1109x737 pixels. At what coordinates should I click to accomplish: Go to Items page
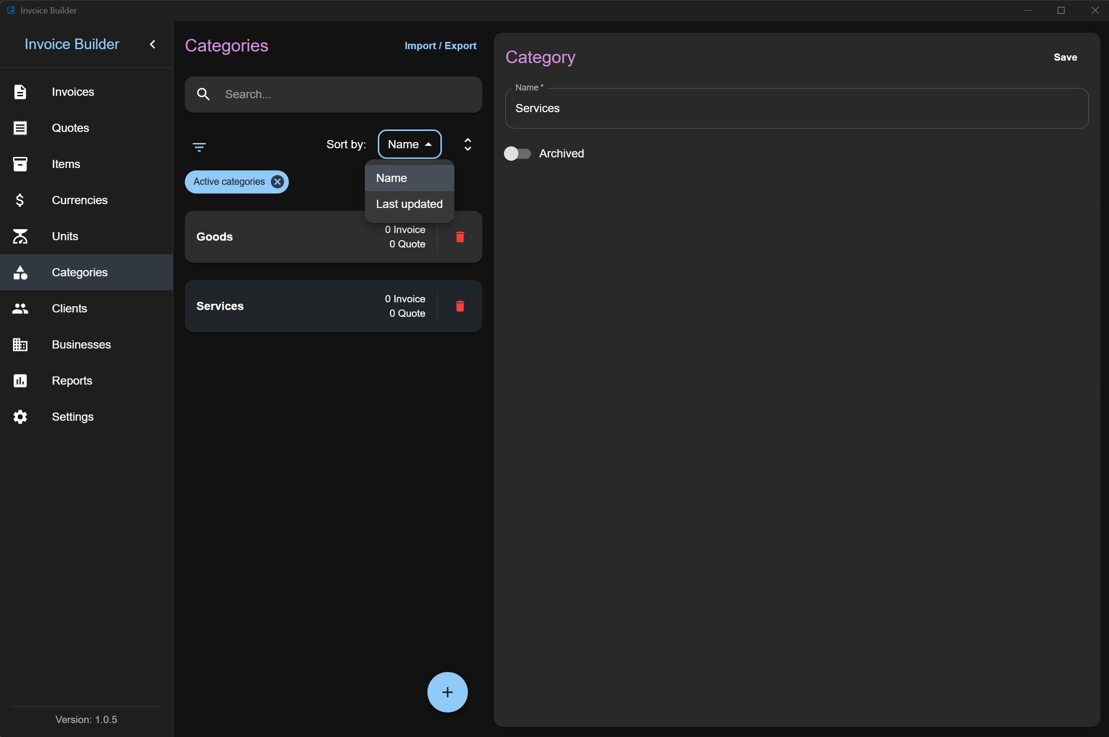coord(87,164)
